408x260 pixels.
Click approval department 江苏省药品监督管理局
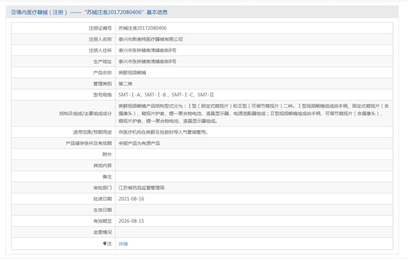coord(141,188)
